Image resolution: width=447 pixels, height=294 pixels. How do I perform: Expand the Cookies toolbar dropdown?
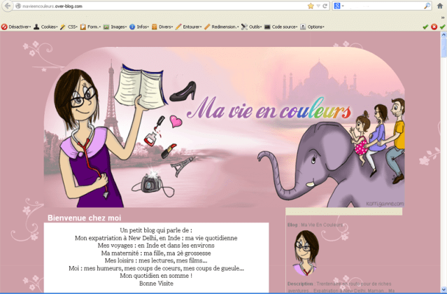point(48,27)
